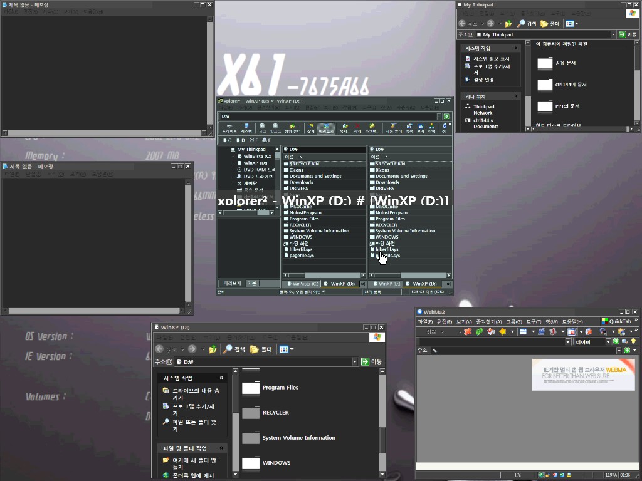Click 폴더 folders button in WinXP (D:) window

(x=261, y=349)
